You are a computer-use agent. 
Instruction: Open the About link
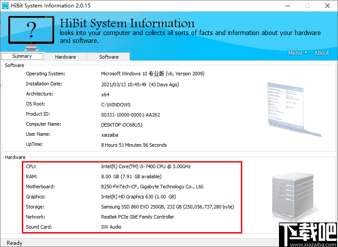point(322,53)
